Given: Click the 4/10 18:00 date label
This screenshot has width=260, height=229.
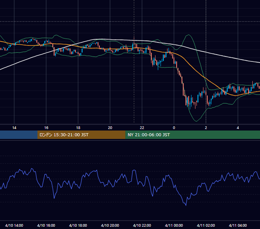Looking at the screenshot, I should (78, 225).
